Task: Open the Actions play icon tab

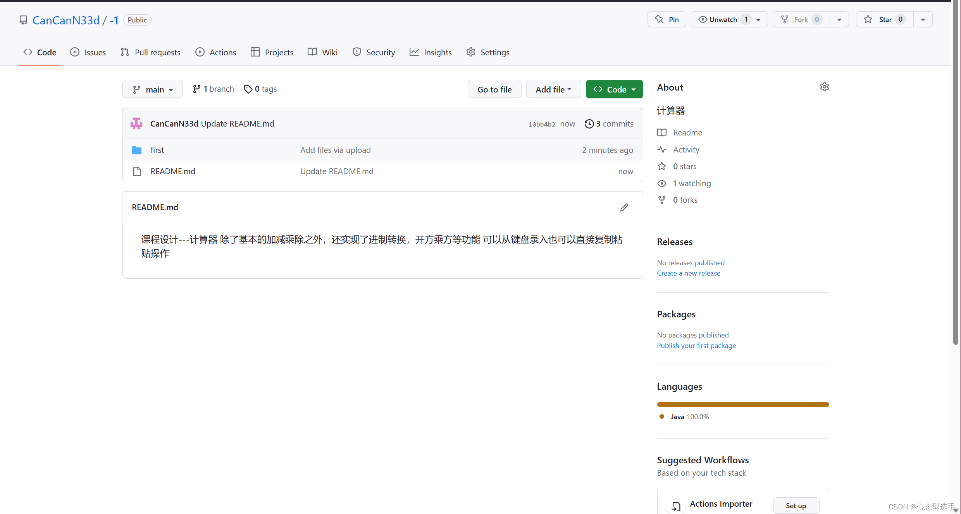Action: (200, 52)
